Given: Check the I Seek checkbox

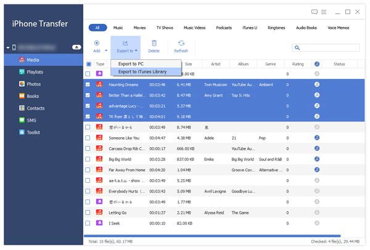Looking at the screenshot, I should [x=88, y=223].
